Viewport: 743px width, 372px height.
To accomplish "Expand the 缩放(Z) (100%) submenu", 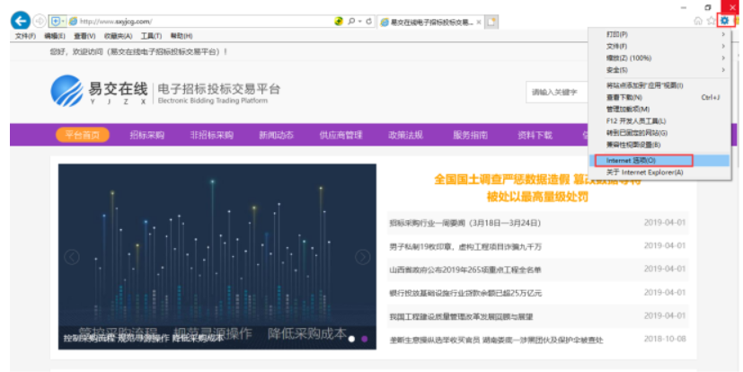I will coord(659,58).
